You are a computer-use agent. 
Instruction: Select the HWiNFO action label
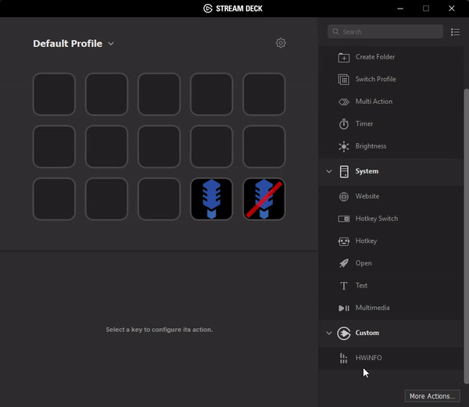pyautogui.click(x=368, y=358)
